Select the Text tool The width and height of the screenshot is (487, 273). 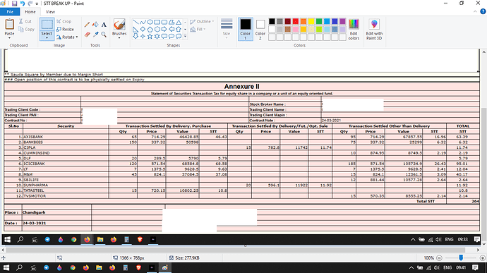tap(104, 25)
